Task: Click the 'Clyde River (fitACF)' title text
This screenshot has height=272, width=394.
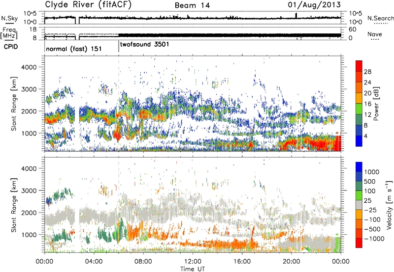Action: (x=88, y=4)
